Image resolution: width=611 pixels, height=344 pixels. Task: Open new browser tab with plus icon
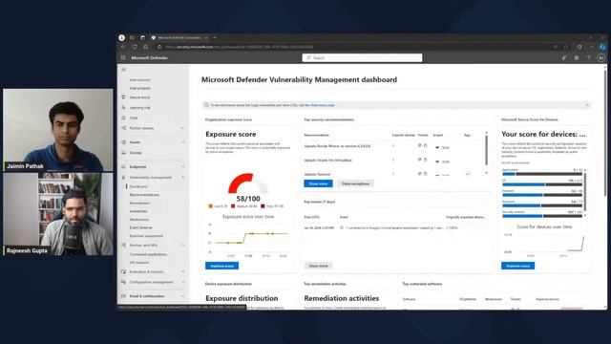point(215,38)
